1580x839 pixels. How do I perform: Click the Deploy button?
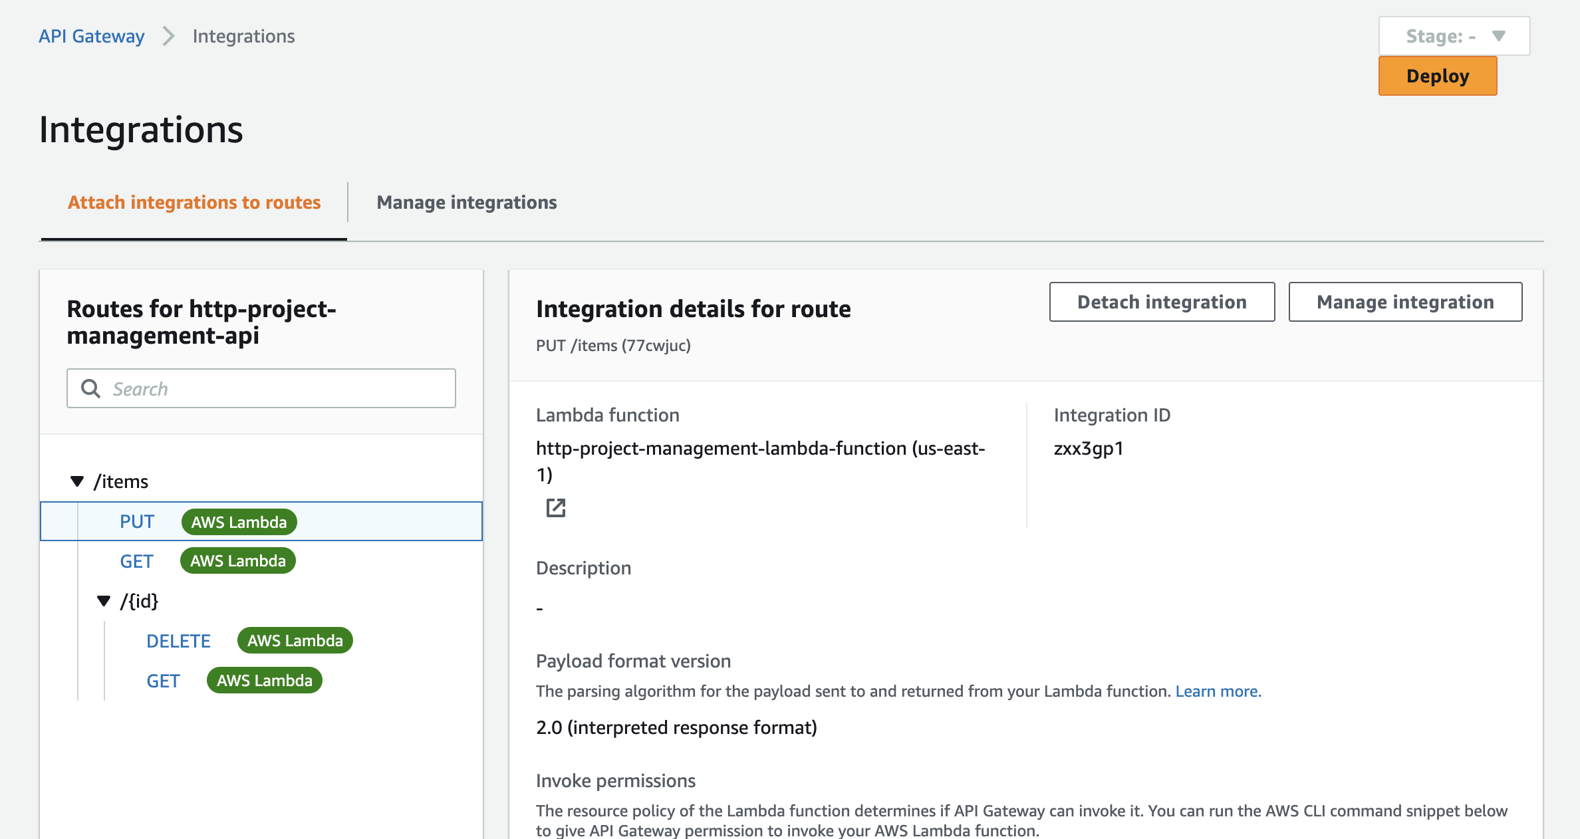click(x=1438, y=76)
